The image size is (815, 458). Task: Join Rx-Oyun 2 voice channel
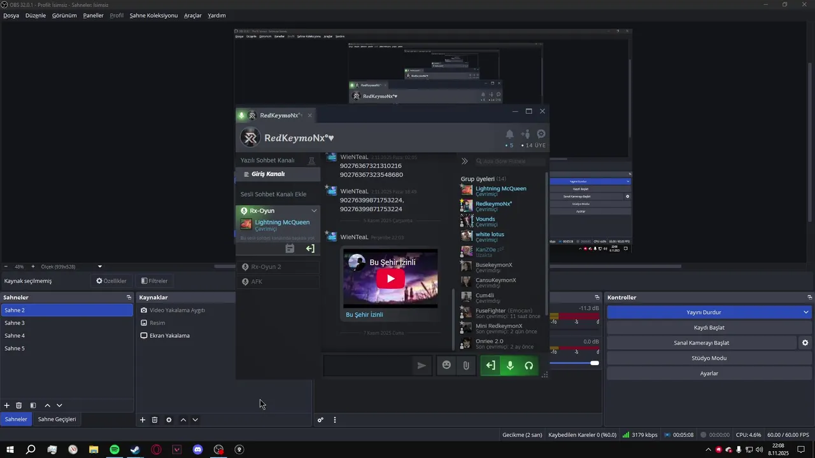(x=278, y=267)
